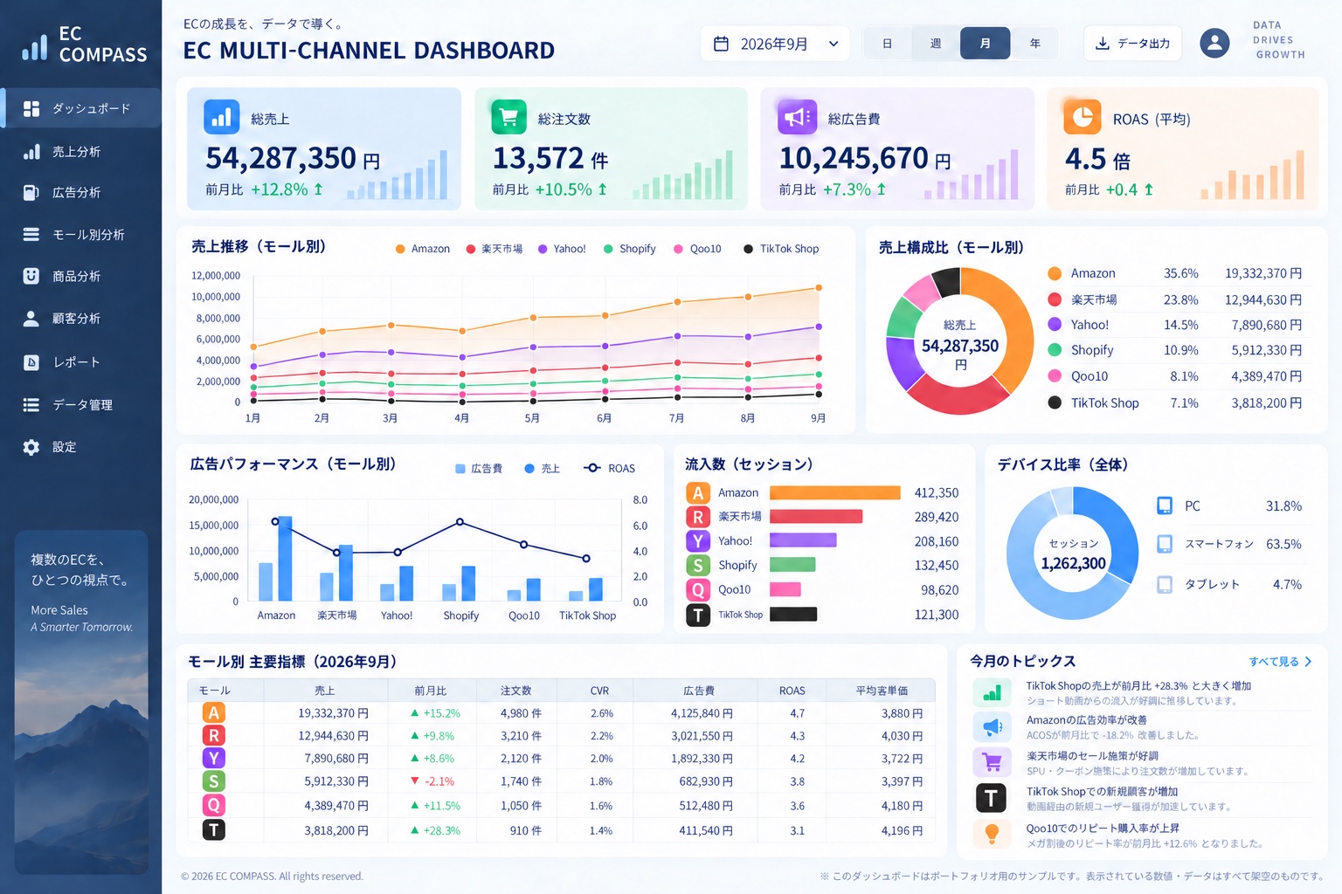Click the Qoo10 'Q' icon in 流入数 panel

[x=698, y=590]
